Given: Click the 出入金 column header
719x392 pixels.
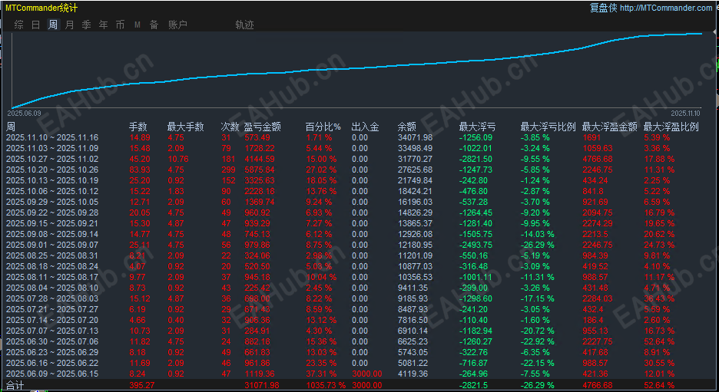Looking at the screenshot, I should coord(366,127).
